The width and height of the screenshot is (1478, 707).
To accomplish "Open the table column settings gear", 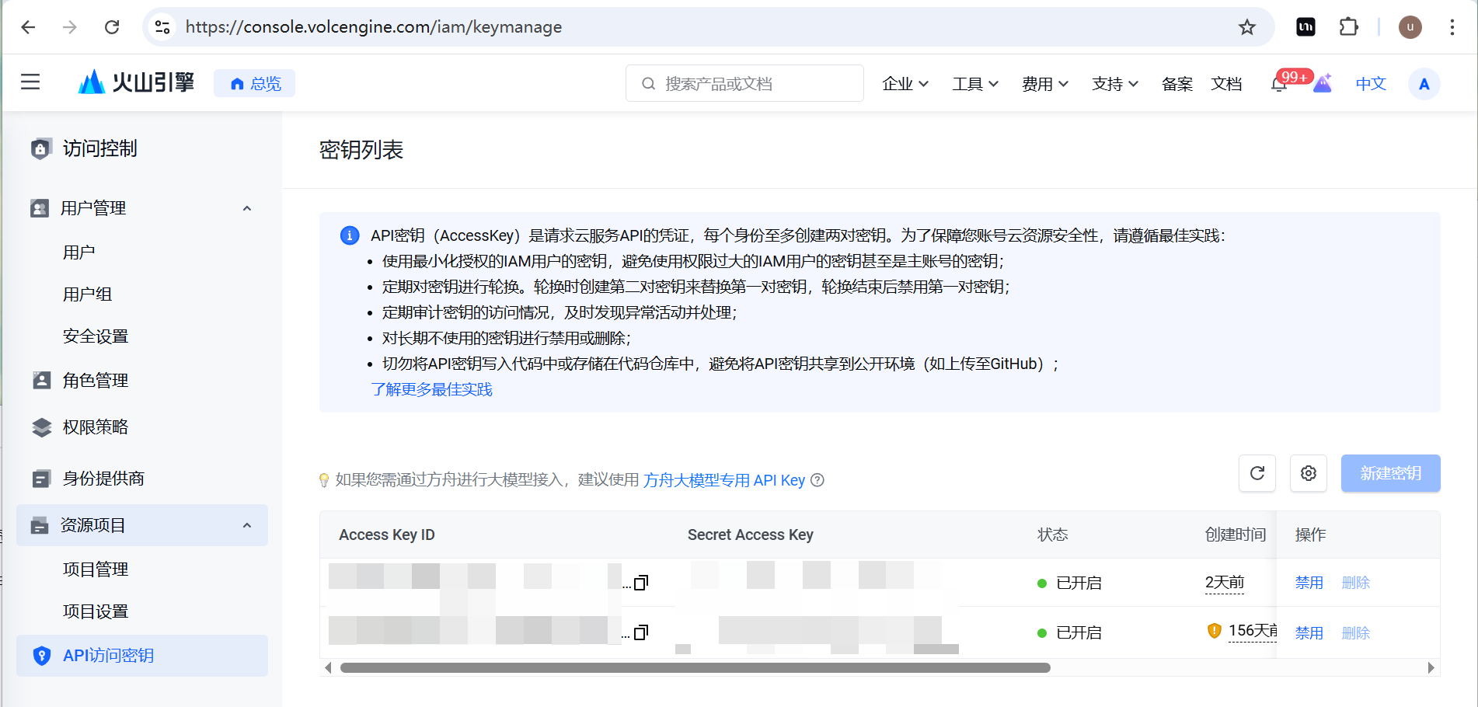I will click(x=1309, y=473).
